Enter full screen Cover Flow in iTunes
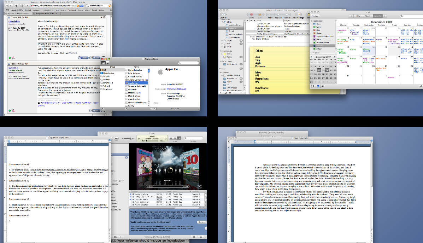This screenshot has width=423, height=243. pyautogui.click(x=199, y=186)
